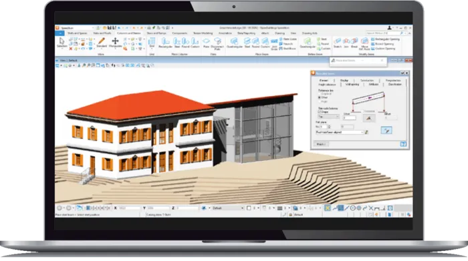Viewport: 468px width, 261px height.
Task: Delete element with red X icon
Action: tap(70, 49)
